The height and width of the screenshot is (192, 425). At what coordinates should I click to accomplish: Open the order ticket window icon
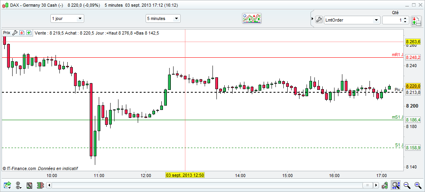click(416, 21)
